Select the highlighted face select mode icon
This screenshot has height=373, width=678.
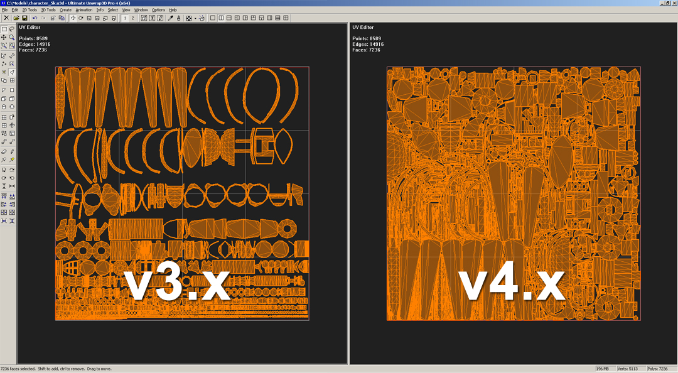[x=12, y=72]
